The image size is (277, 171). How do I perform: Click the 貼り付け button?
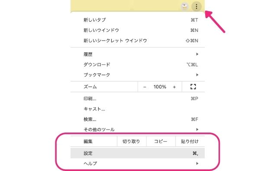(x=190, y=141)
